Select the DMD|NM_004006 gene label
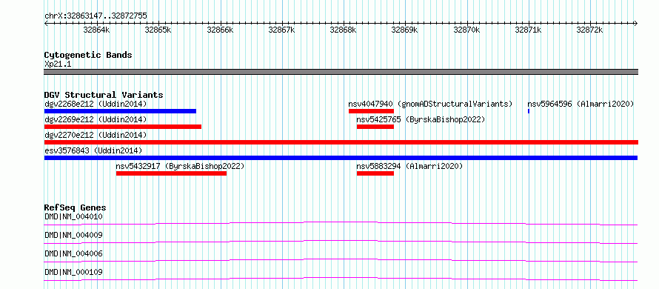Image resolution: width=659 pixels, height=289 pixels. point(73,253)
